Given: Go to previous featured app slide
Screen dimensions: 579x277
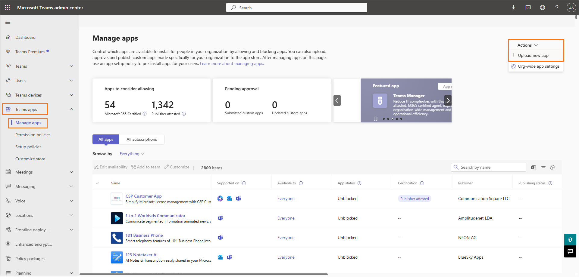Looking at the screenshot, I should [337, 100].
